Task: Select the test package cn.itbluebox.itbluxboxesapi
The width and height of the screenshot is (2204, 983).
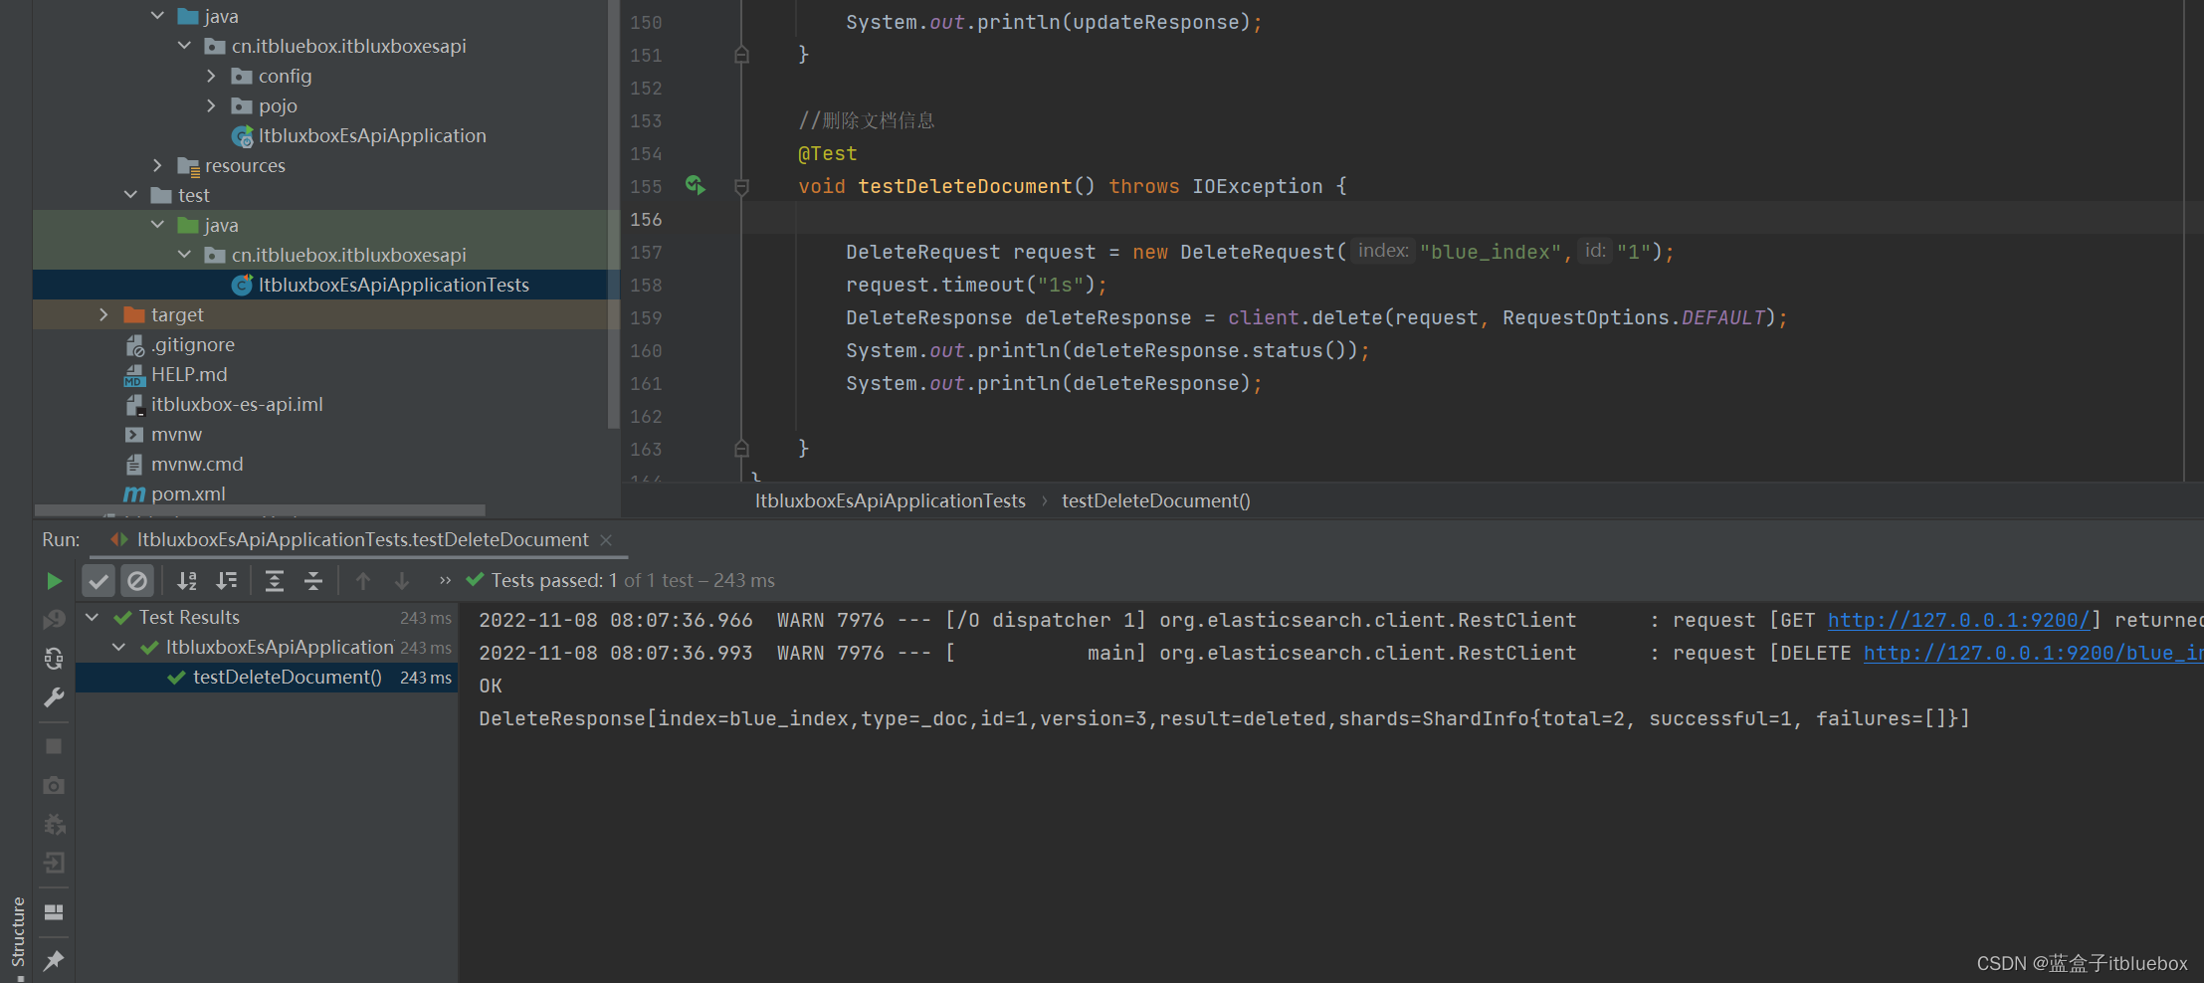Action: [348, 255]
